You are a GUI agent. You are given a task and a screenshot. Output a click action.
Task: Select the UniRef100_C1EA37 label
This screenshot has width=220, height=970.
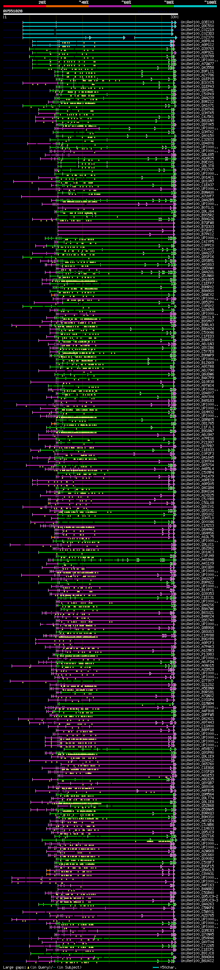pyautogui.click(x=197, y=185)
